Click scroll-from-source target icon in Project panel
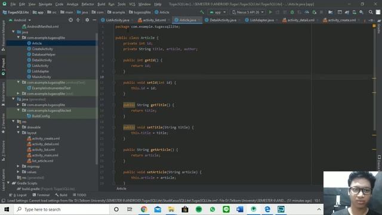The height and width of the screenshot is (215, 382). tap(70, 20)
